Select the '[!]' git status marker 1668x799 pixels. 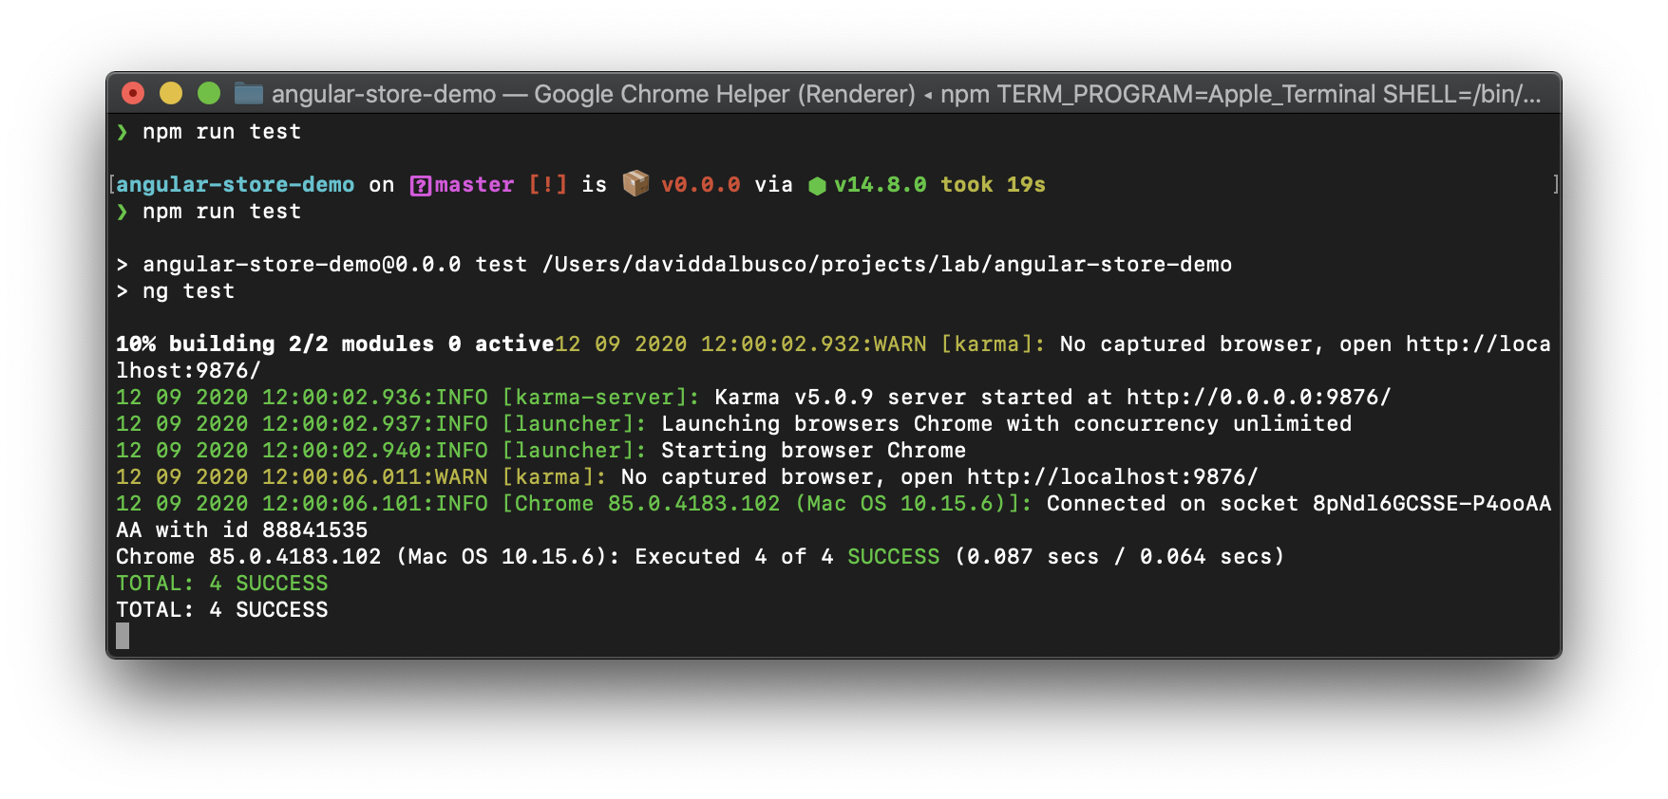click(548, 185)
